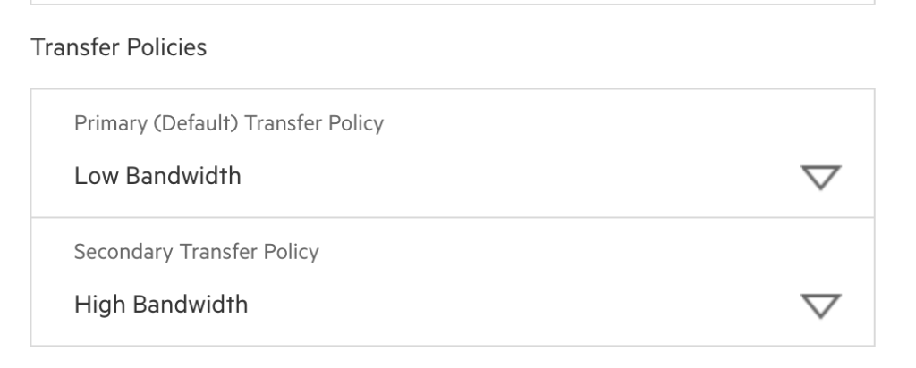Expand the Primary (Default) Transfer Policy dropdown

[x=453, y=153]
